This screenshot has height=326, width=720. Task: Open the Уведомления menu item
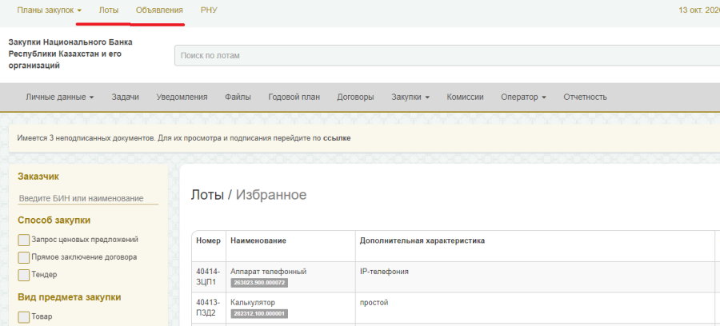(182, 97)
